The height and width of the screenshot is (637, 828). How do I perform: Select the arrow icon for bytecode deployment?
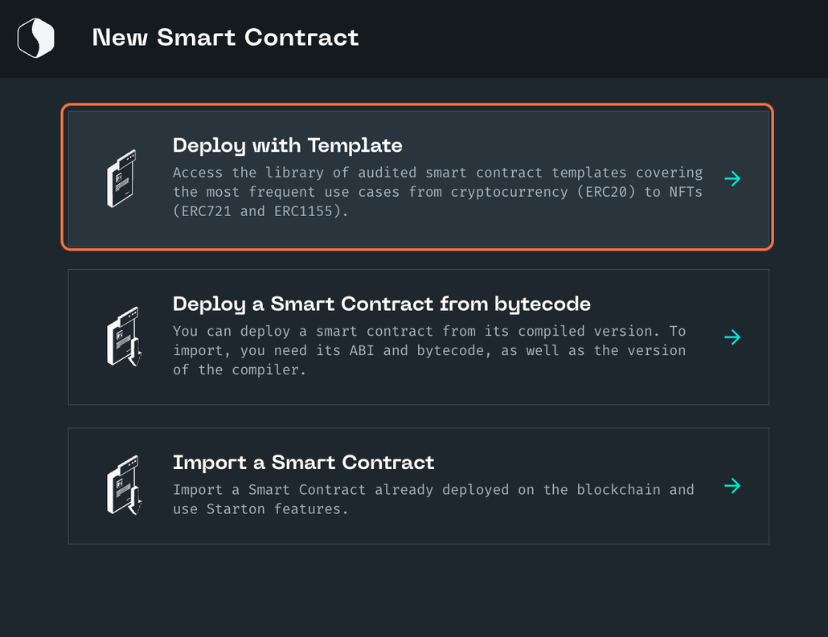pos(732,337)
